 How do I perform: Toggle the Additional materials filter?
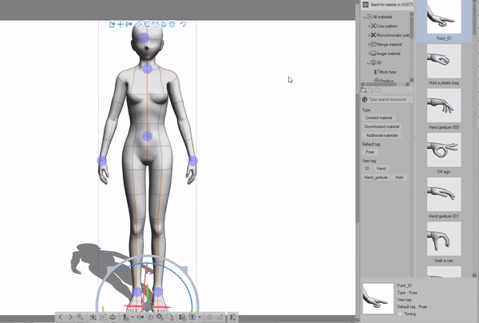coord(382,135)
